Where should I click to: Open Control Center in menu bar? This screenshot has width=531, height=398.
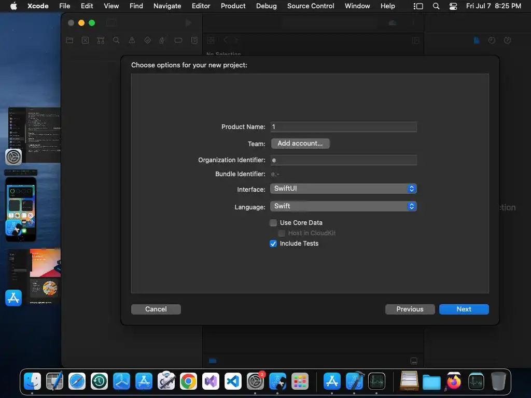tap(453, 6)
